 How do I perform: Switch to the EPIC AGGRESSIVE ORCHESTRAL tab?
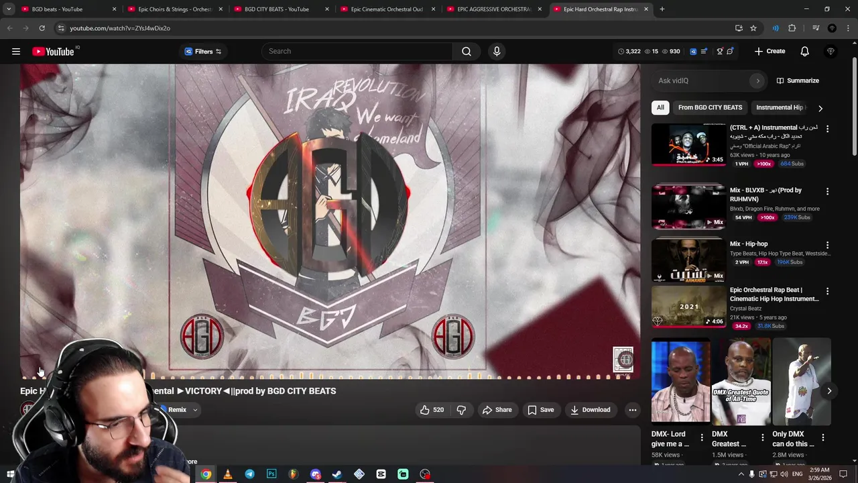coord(494,9)
